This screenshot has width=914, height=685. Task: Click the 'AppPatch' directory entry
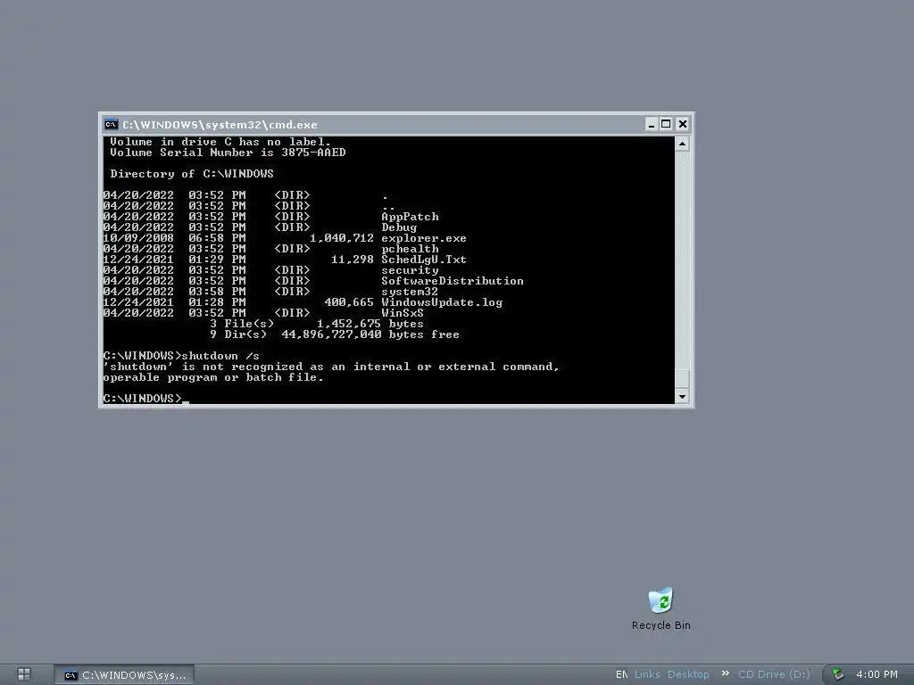point(410,217)
